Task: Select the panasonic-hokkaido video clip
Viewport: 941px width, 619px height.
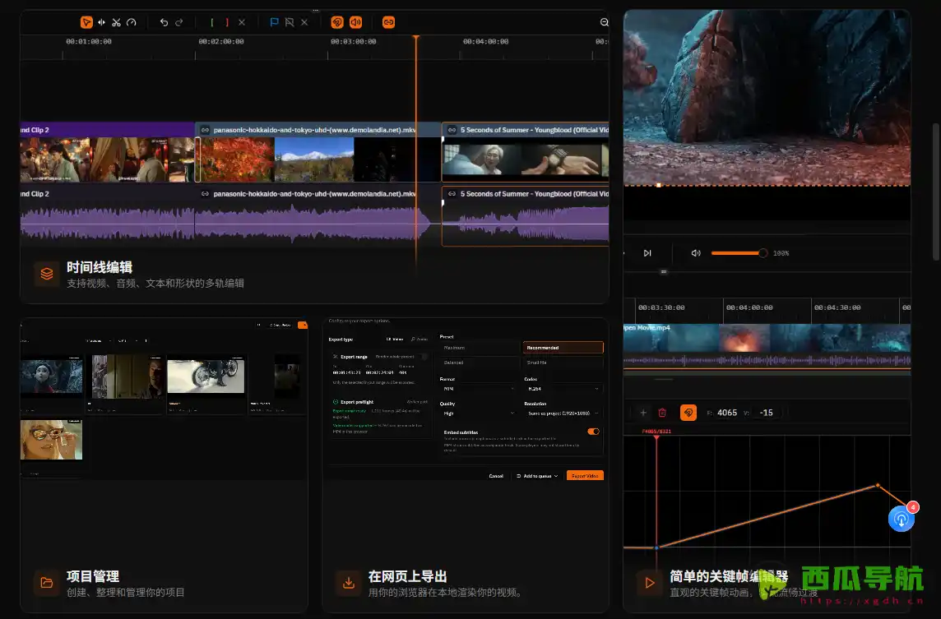Action: [318, 152]
